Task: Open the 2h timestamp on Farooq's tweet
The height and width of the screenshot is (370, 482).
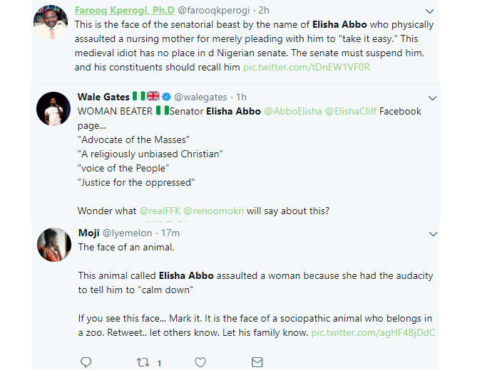Action: pyautogui.click(x=263, y=11)
